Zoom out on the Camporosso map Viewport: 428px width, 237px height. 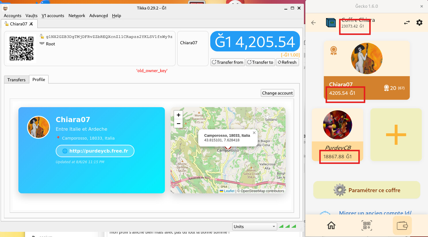coord(178,124)
